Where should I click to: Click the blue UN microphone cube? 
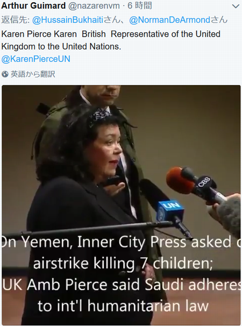(170, 211)
